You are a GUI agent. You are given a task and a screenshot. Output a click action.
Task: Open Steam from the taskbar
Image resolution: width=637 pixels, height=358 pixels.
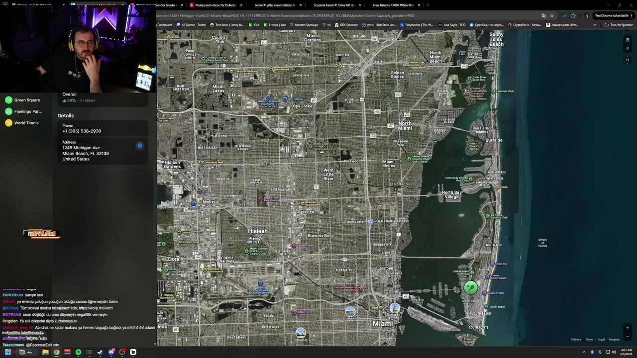(x=100, y=352)
